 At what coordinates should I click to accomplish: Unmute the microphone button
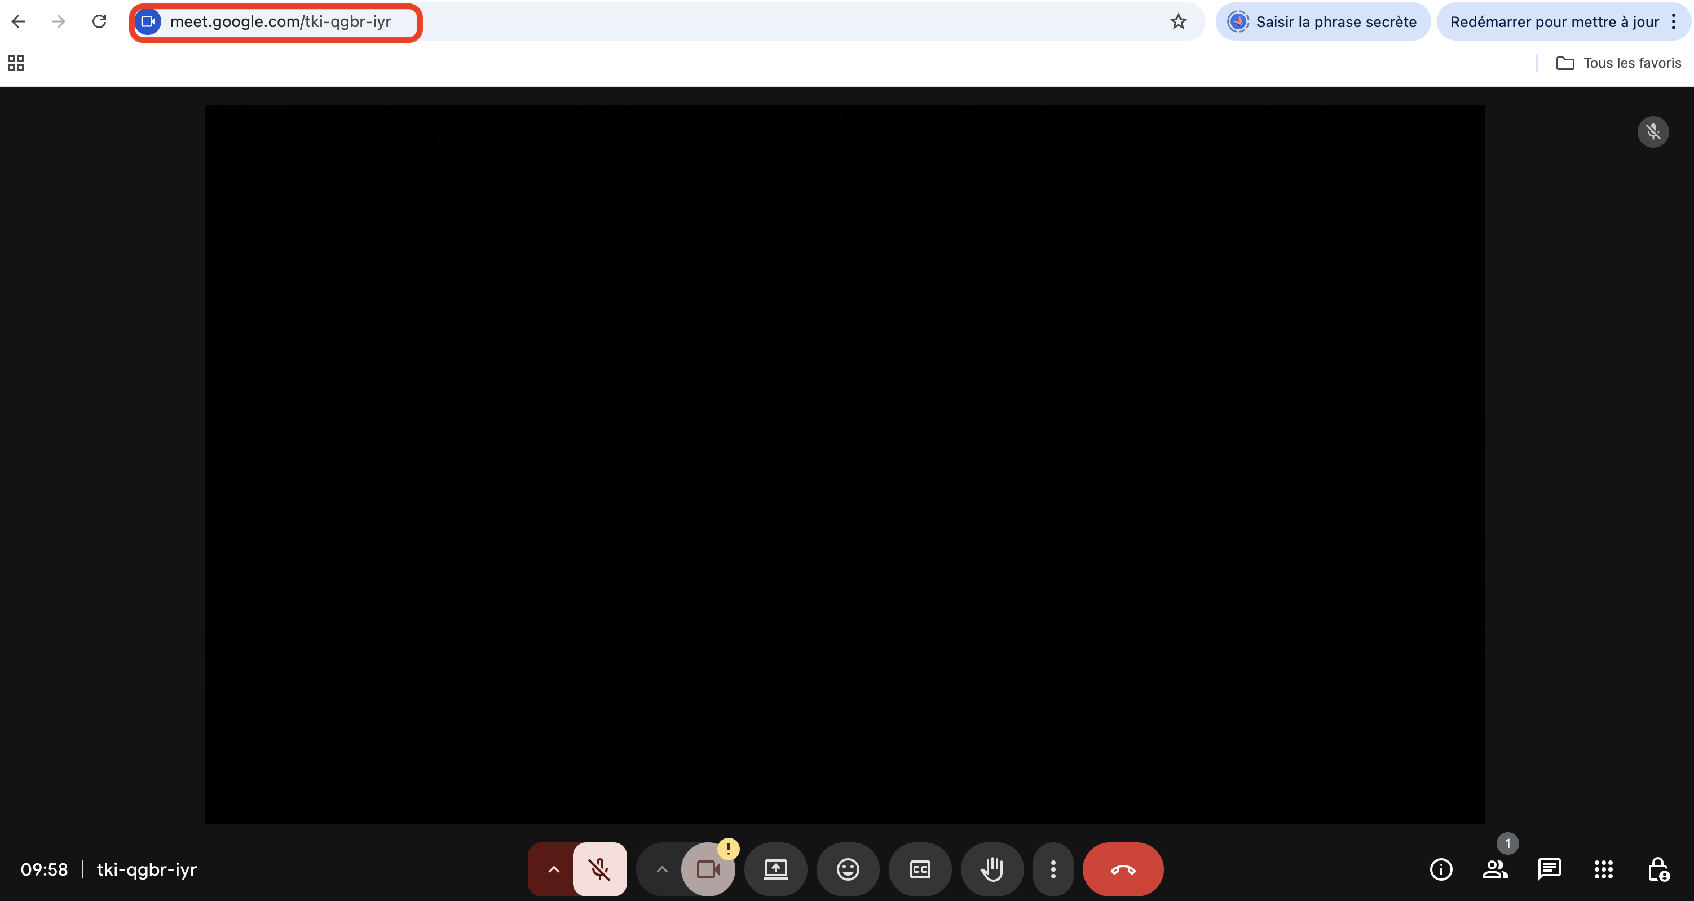(599, 869)
